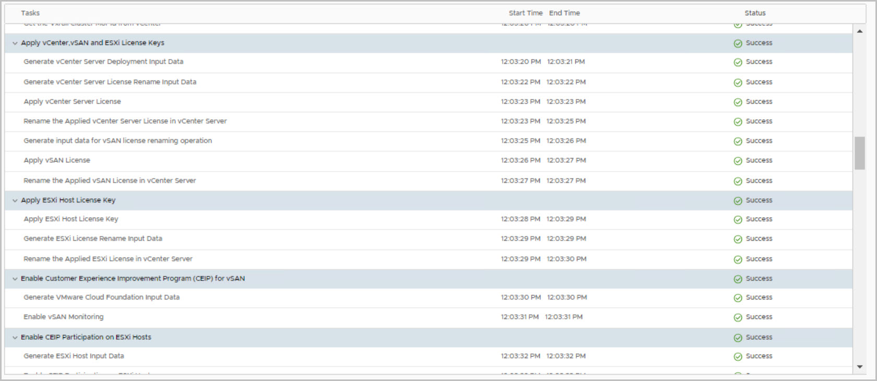877x381 pixels.
Task: Click the Start Time column header
Action: tap(525, 13)
